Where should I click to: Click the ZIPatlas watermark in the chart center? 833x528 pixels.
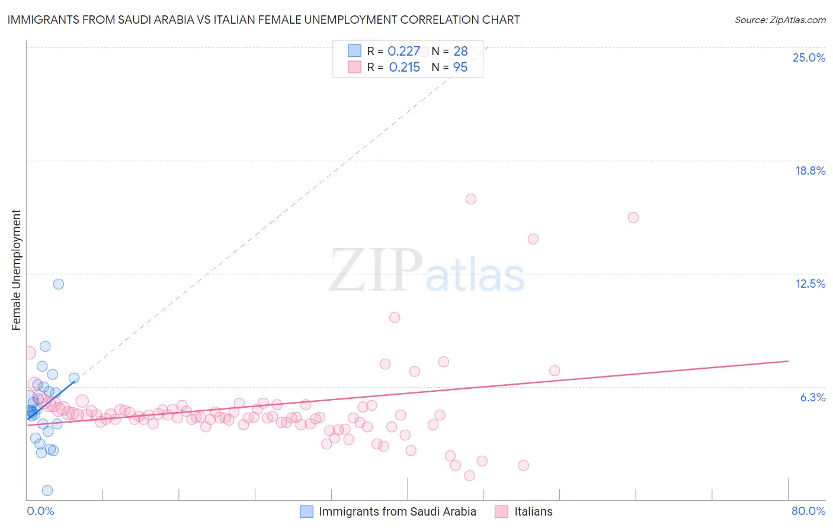click(x=427, y=271)
